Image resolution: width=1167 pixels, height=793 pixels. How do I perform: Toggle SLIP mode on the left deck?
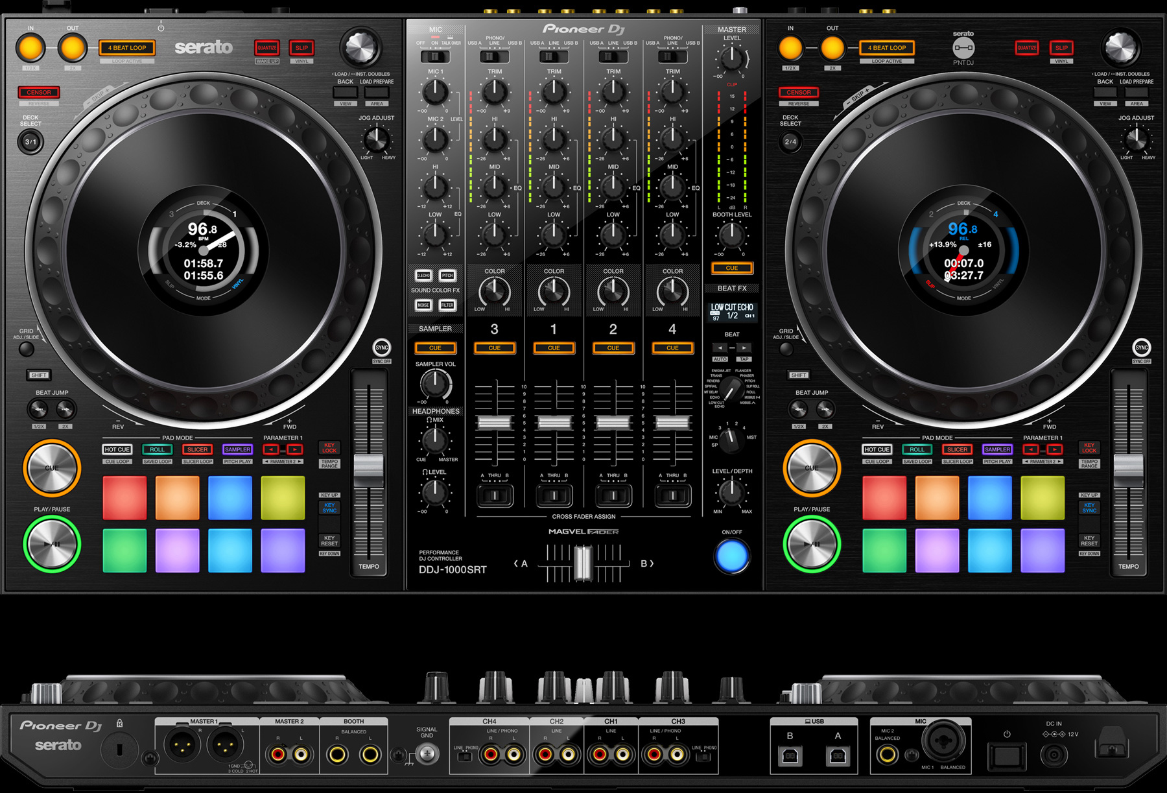[301, 48]
